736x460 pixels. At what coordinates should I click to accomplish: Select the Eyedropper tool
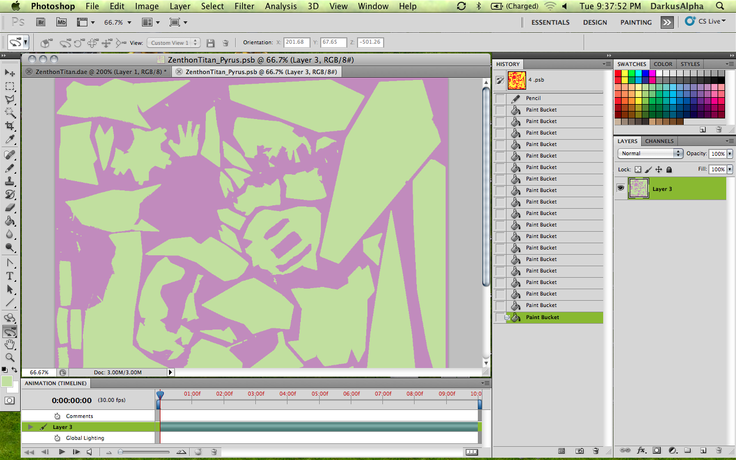tap(10, 140)
